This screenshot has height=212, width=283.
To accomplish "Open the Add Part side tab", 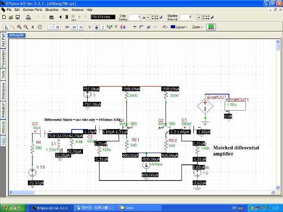I will click(3, 41).
